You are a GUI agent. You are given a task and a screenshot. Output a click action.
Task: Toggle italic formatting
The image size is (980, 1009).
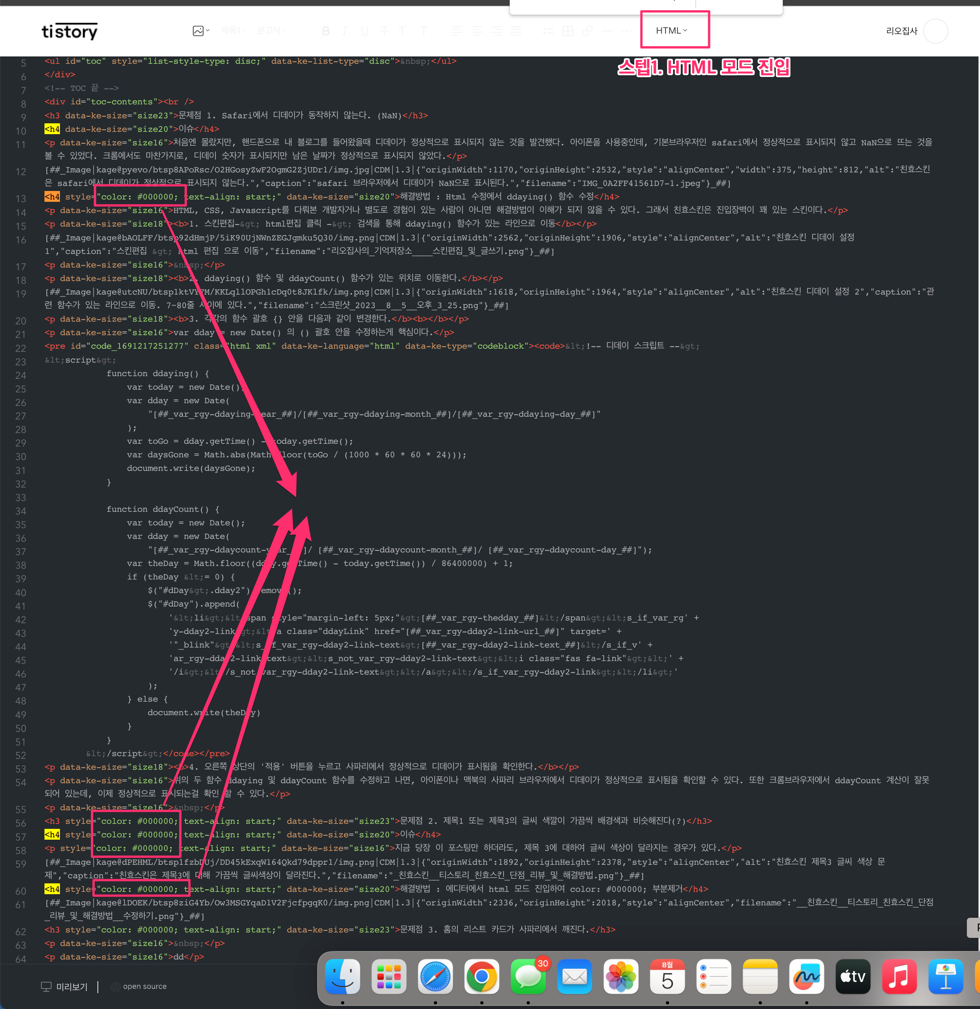click(345, 31)
